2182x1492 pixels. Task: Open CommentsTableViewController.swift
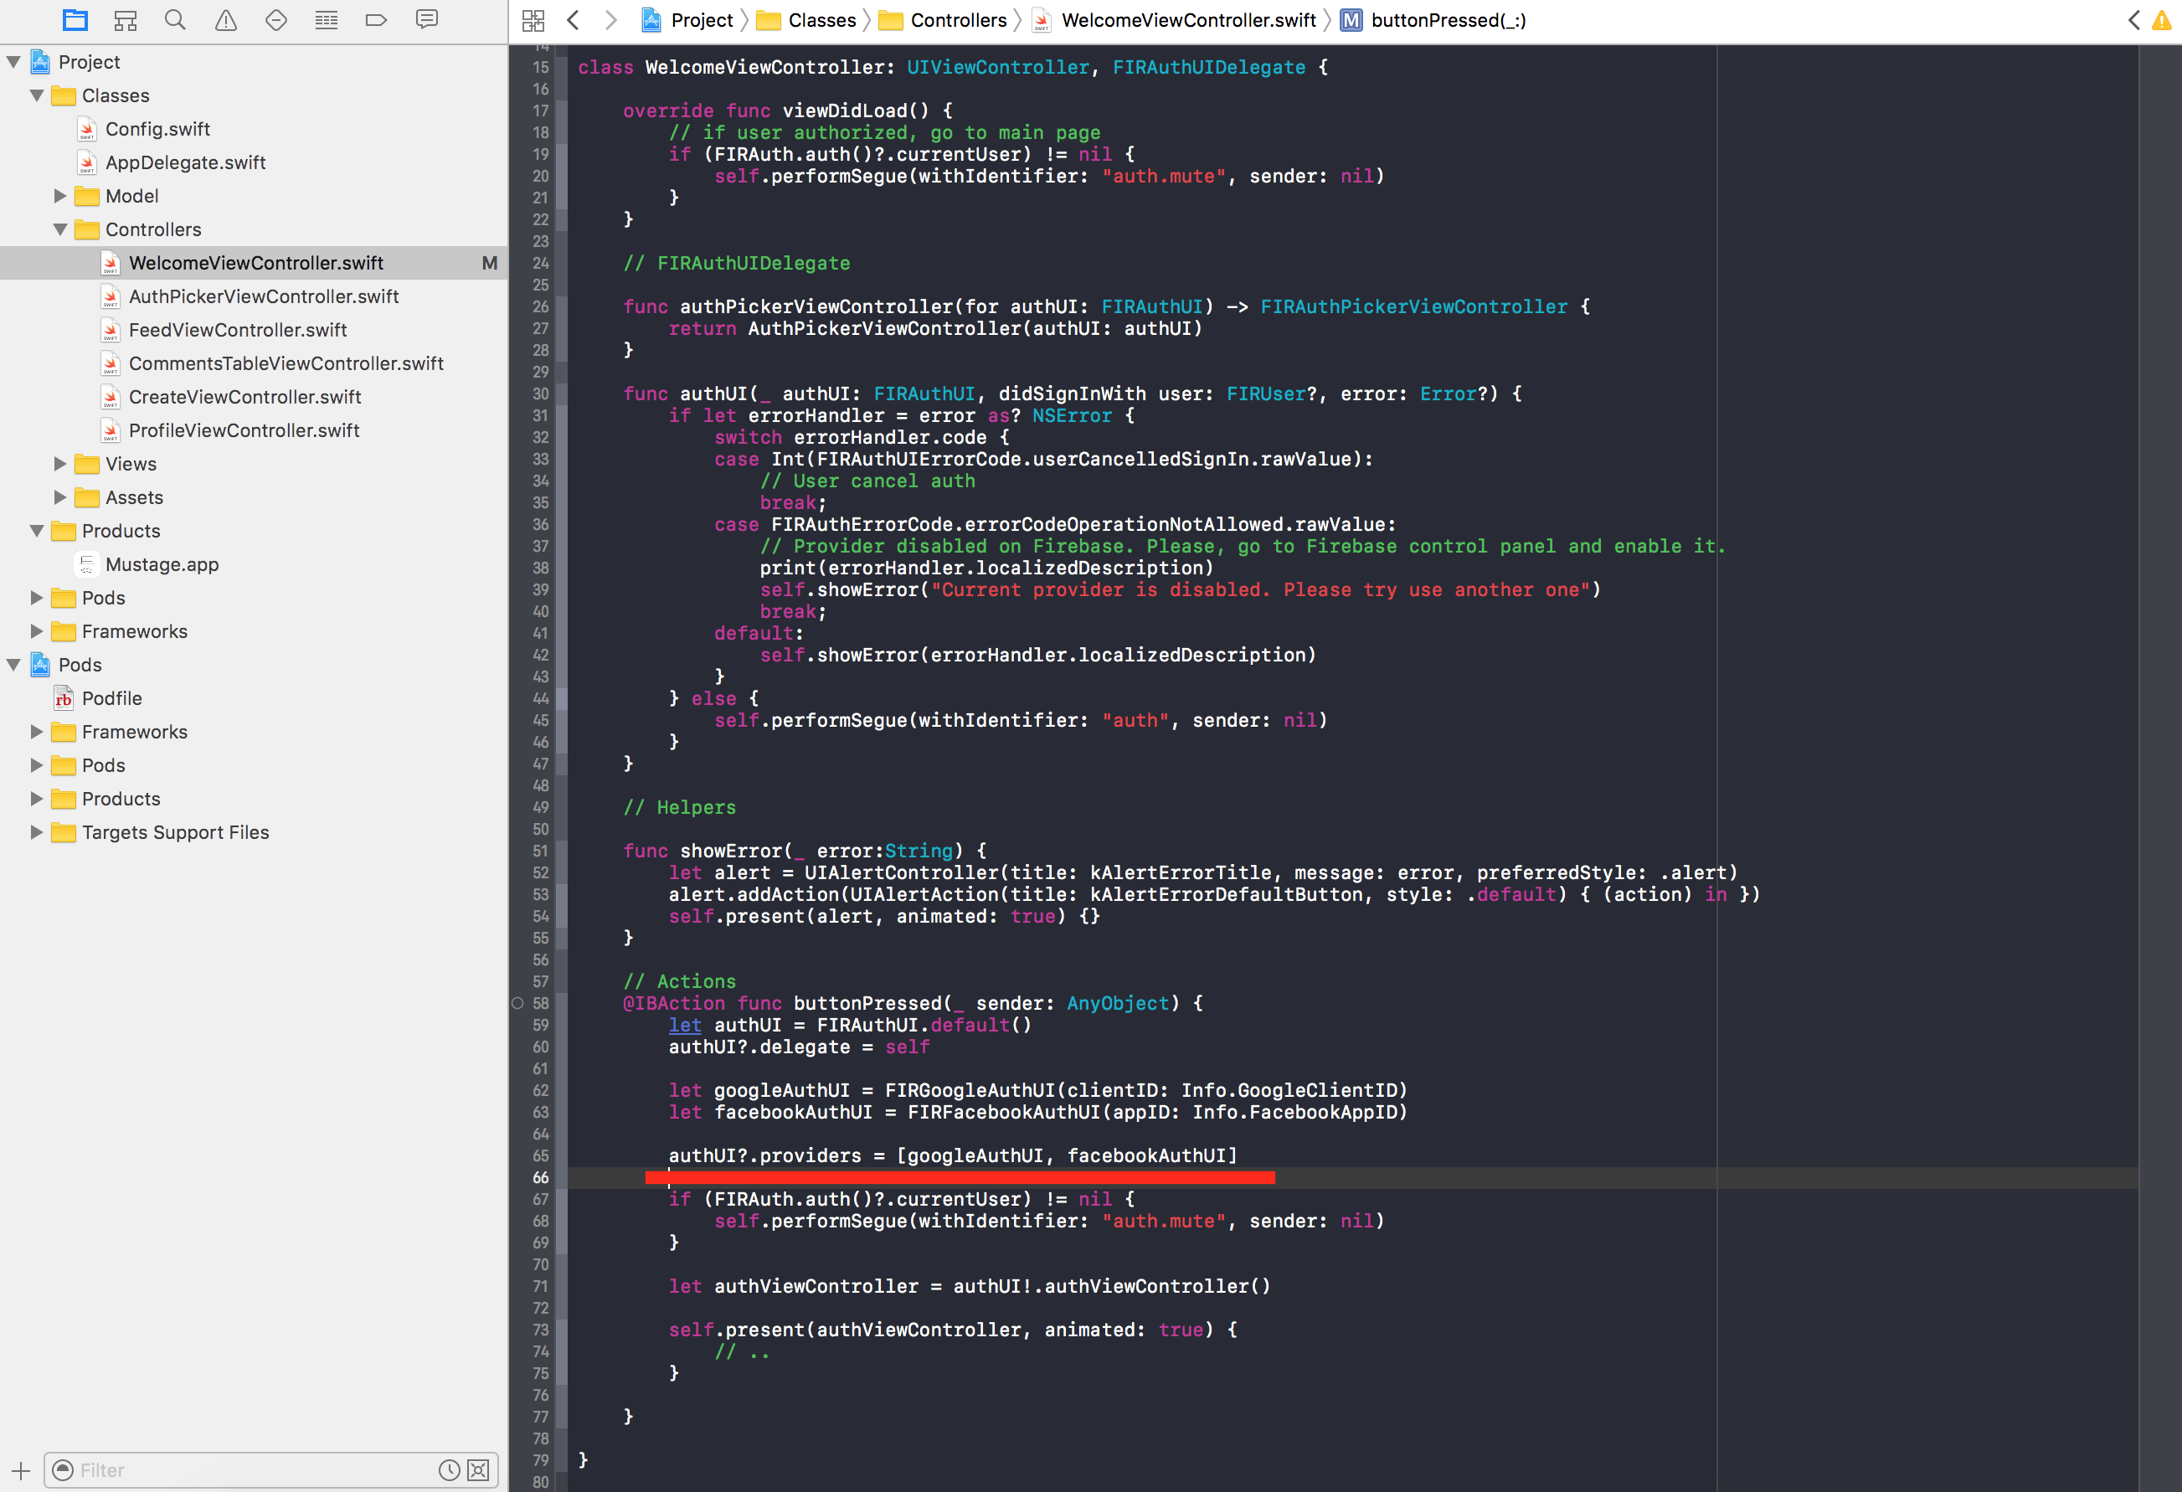(286, 363)
